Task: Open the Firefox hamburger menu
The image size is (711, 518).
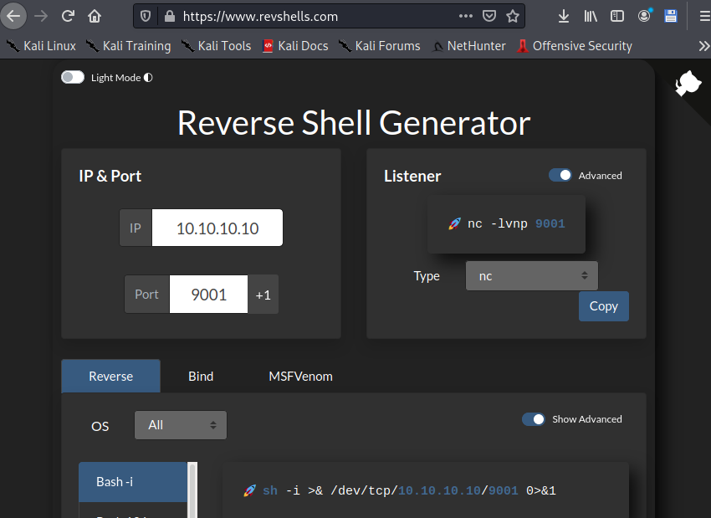Action: click(704, 17)
